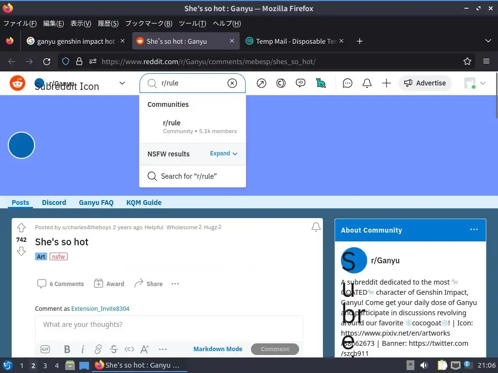Close the She's so hot tab
The height and width of the screenshot is (373, 498).
point(232,41)
